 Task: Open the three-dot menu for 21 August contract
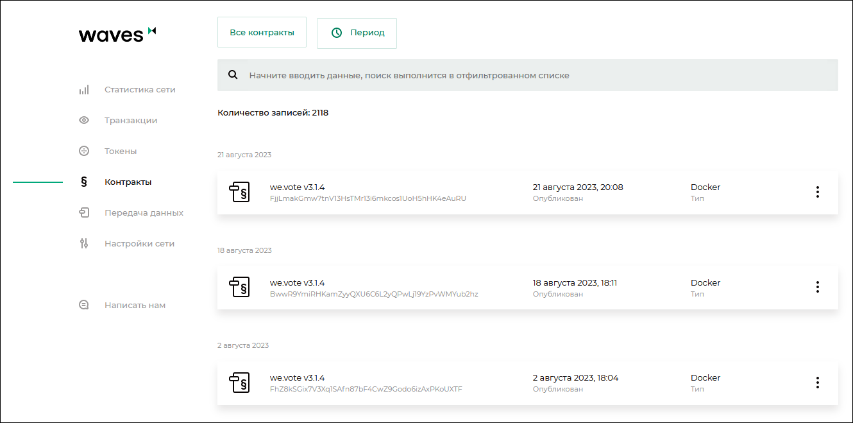click(817, 192)
